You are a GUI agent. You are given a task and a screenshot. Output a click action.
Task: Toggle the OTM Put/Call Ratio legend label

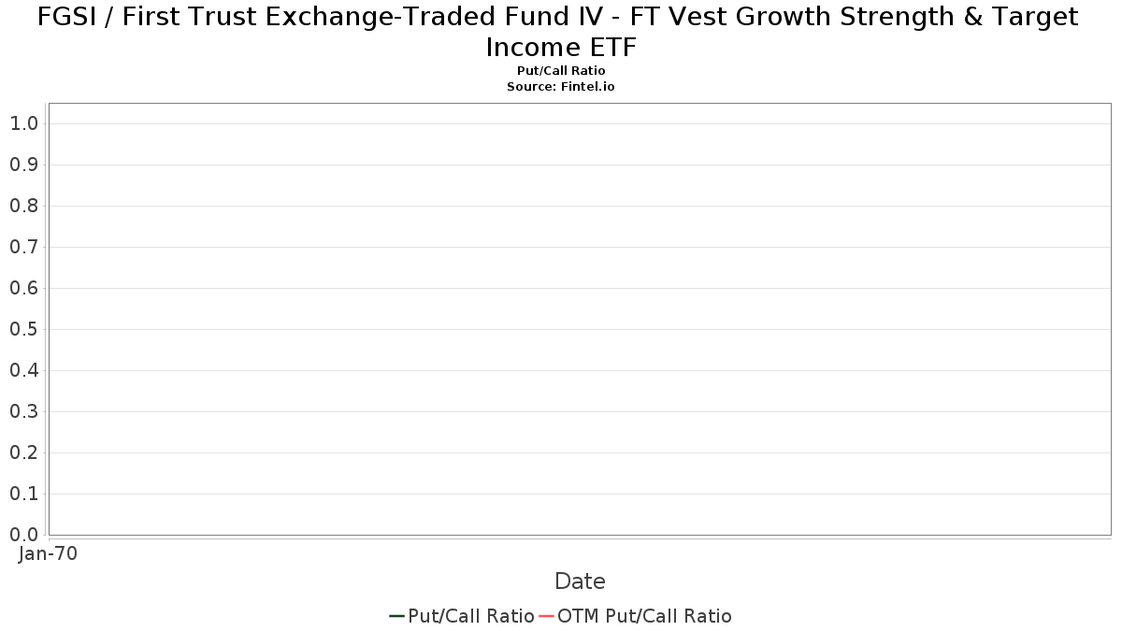[x=644, y=616]
